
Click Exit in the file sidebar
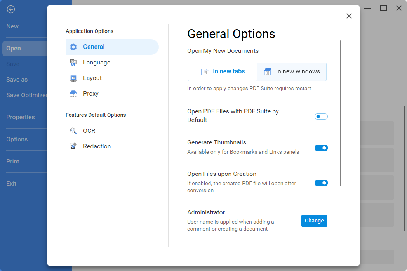point(11,184)
